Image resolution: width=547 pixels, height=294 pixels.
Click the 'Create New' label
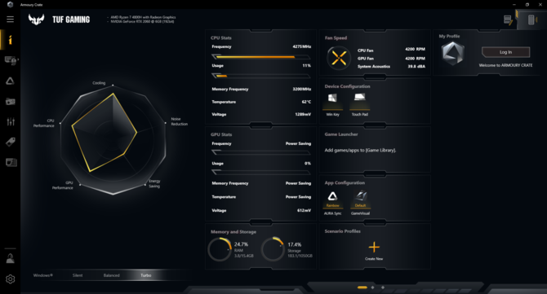point(374,259)
